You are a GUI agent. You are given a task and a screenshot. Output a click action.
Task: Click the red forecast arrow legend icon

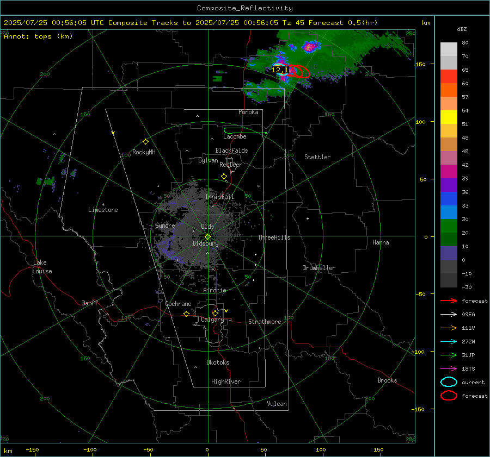449,301
